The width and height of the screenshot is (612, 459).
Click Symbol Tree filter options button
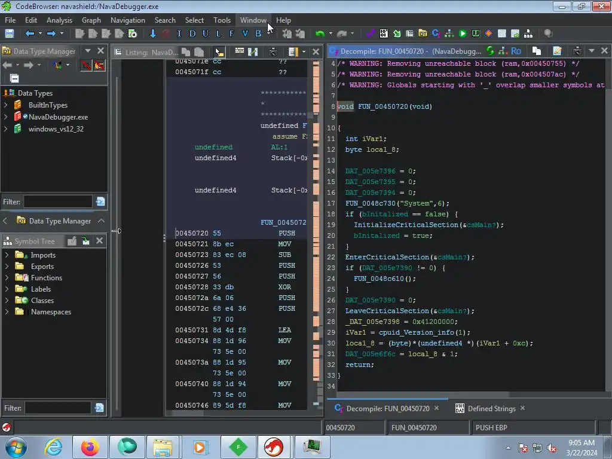pyautogui.click(x=100, y=408)
